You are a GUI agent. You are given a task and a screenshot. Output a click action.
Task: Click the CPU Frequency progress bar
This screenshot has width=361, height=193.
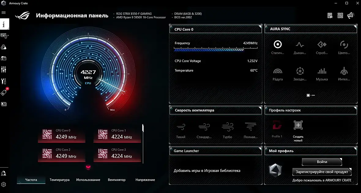[216, 49]
